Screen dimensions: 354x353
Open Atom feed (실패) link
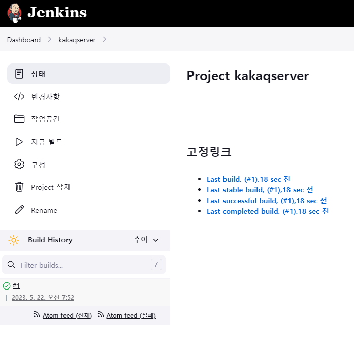pos(131,315)
